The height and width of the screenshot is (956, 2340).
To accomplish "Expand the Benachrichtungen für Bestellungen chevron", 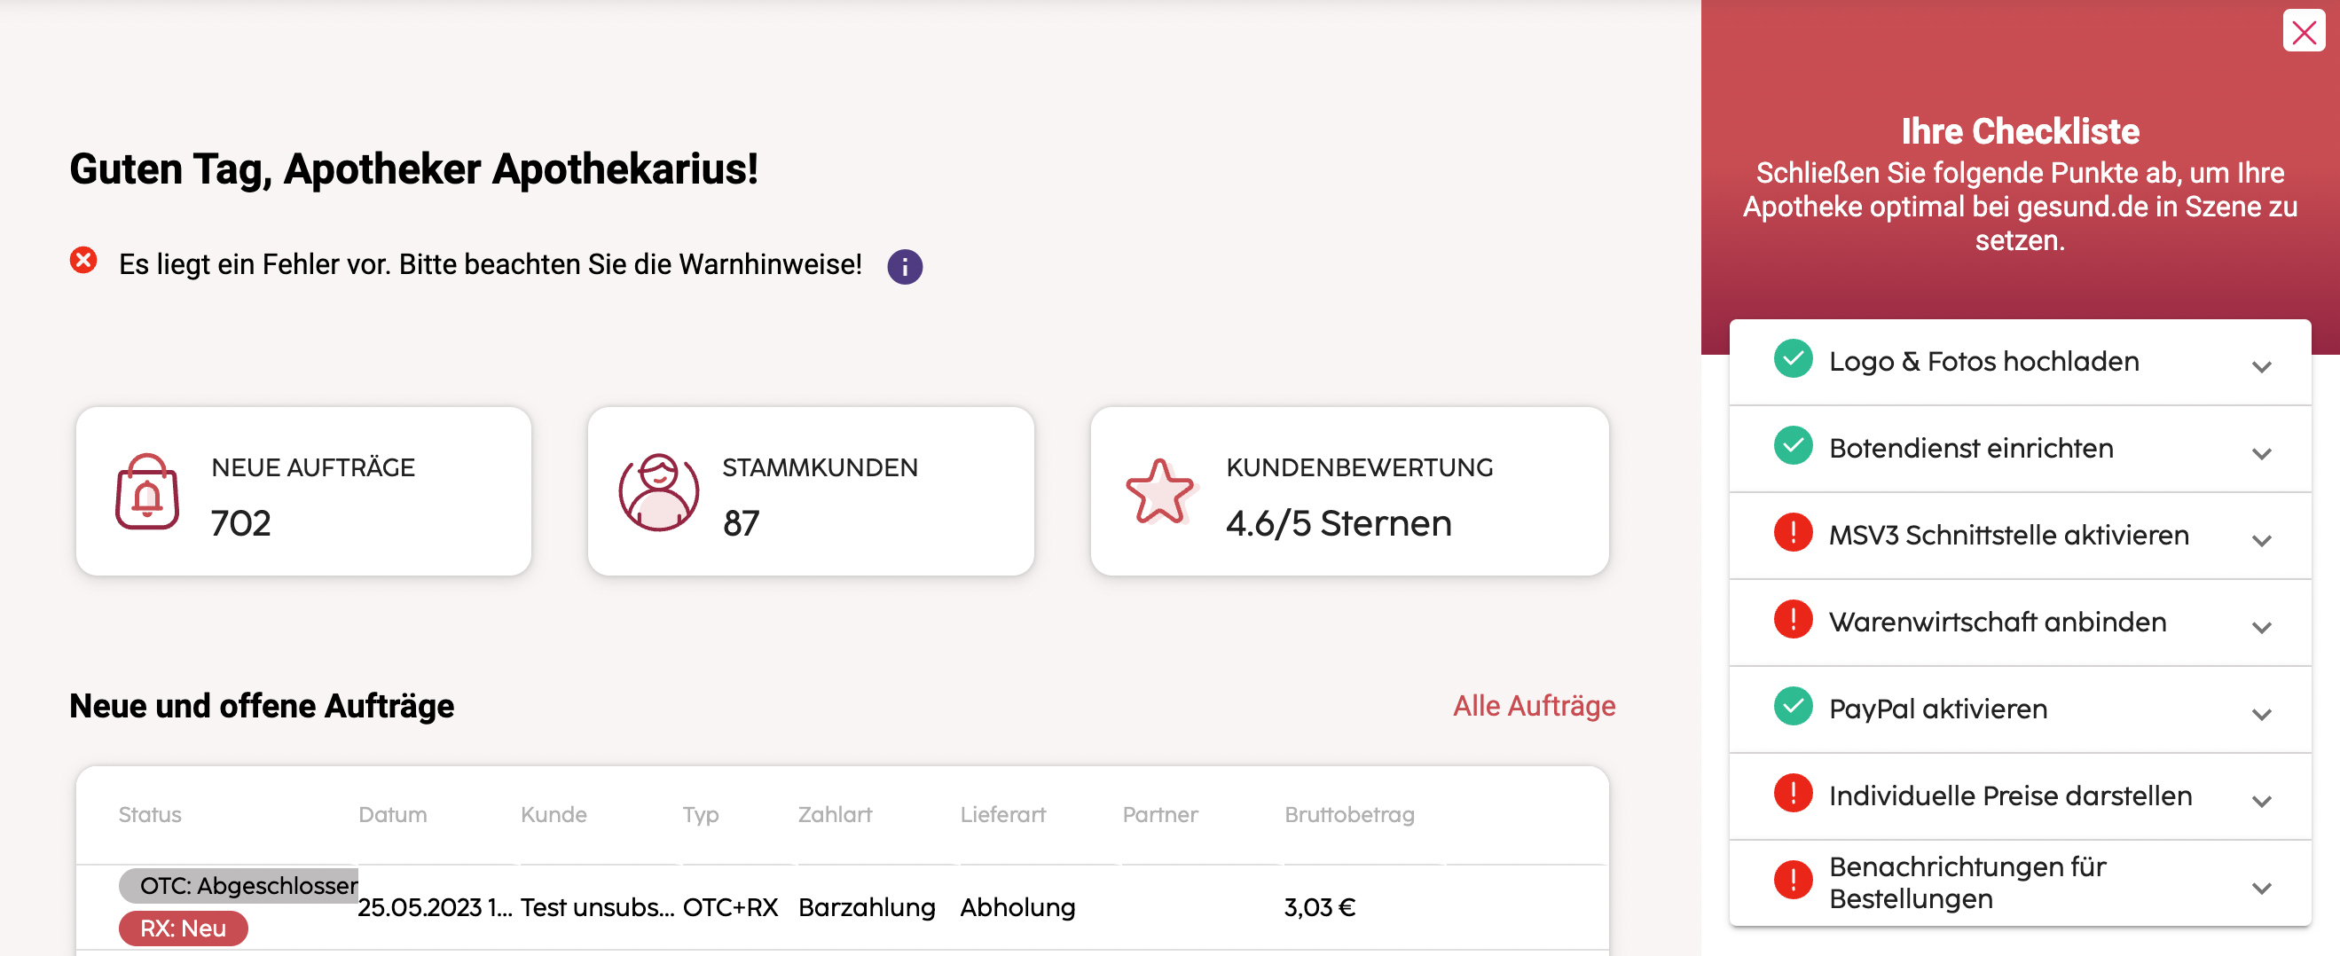I will (2261, 887).
